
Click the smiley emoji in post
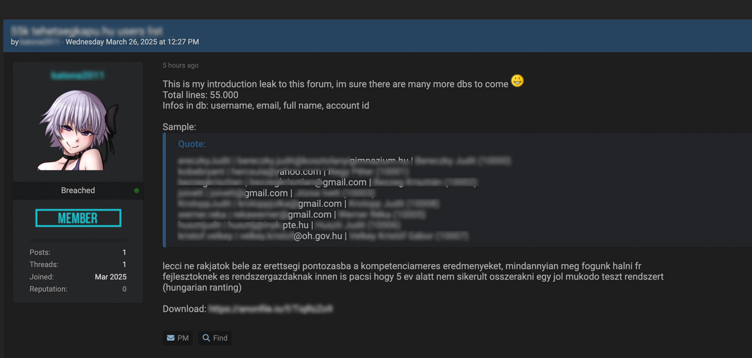517,81
